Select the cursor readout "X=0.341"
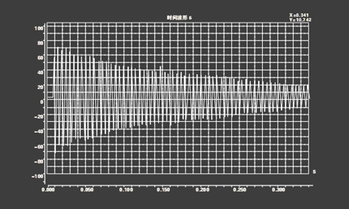The height and width of the screenshot is (209, 349). [299, 15]
